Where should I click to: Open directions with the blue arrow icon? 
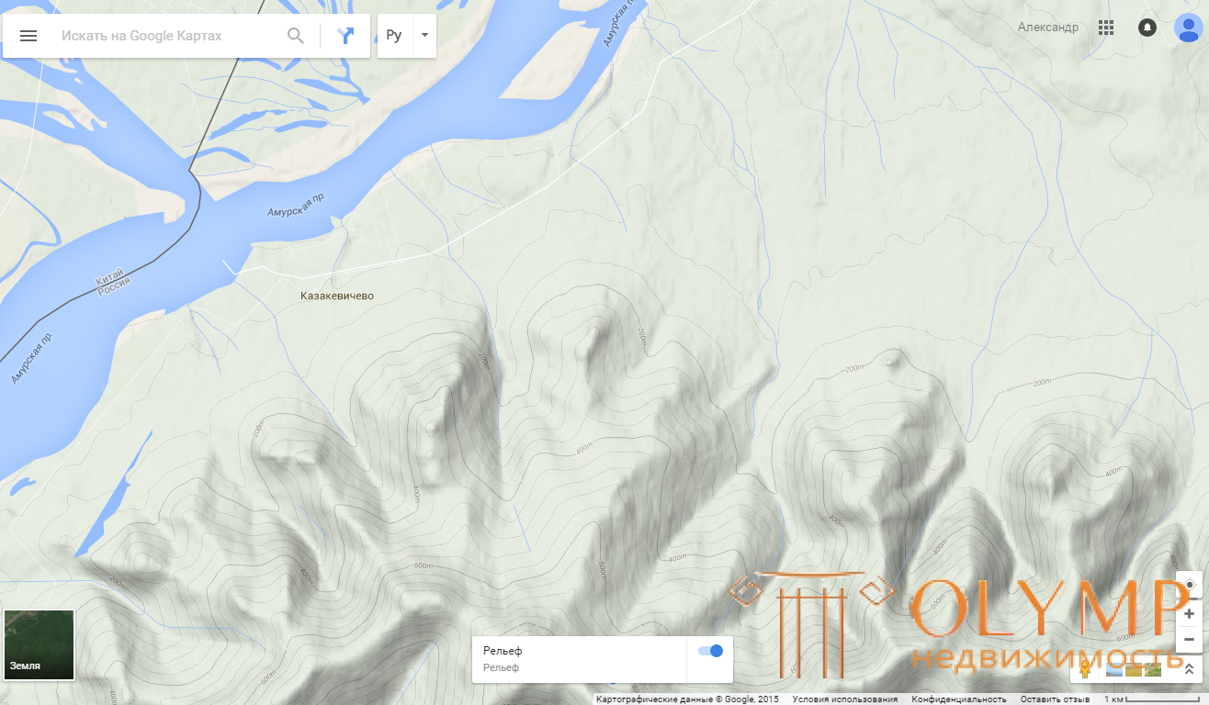pyautogui.click(x=345, y=36)
